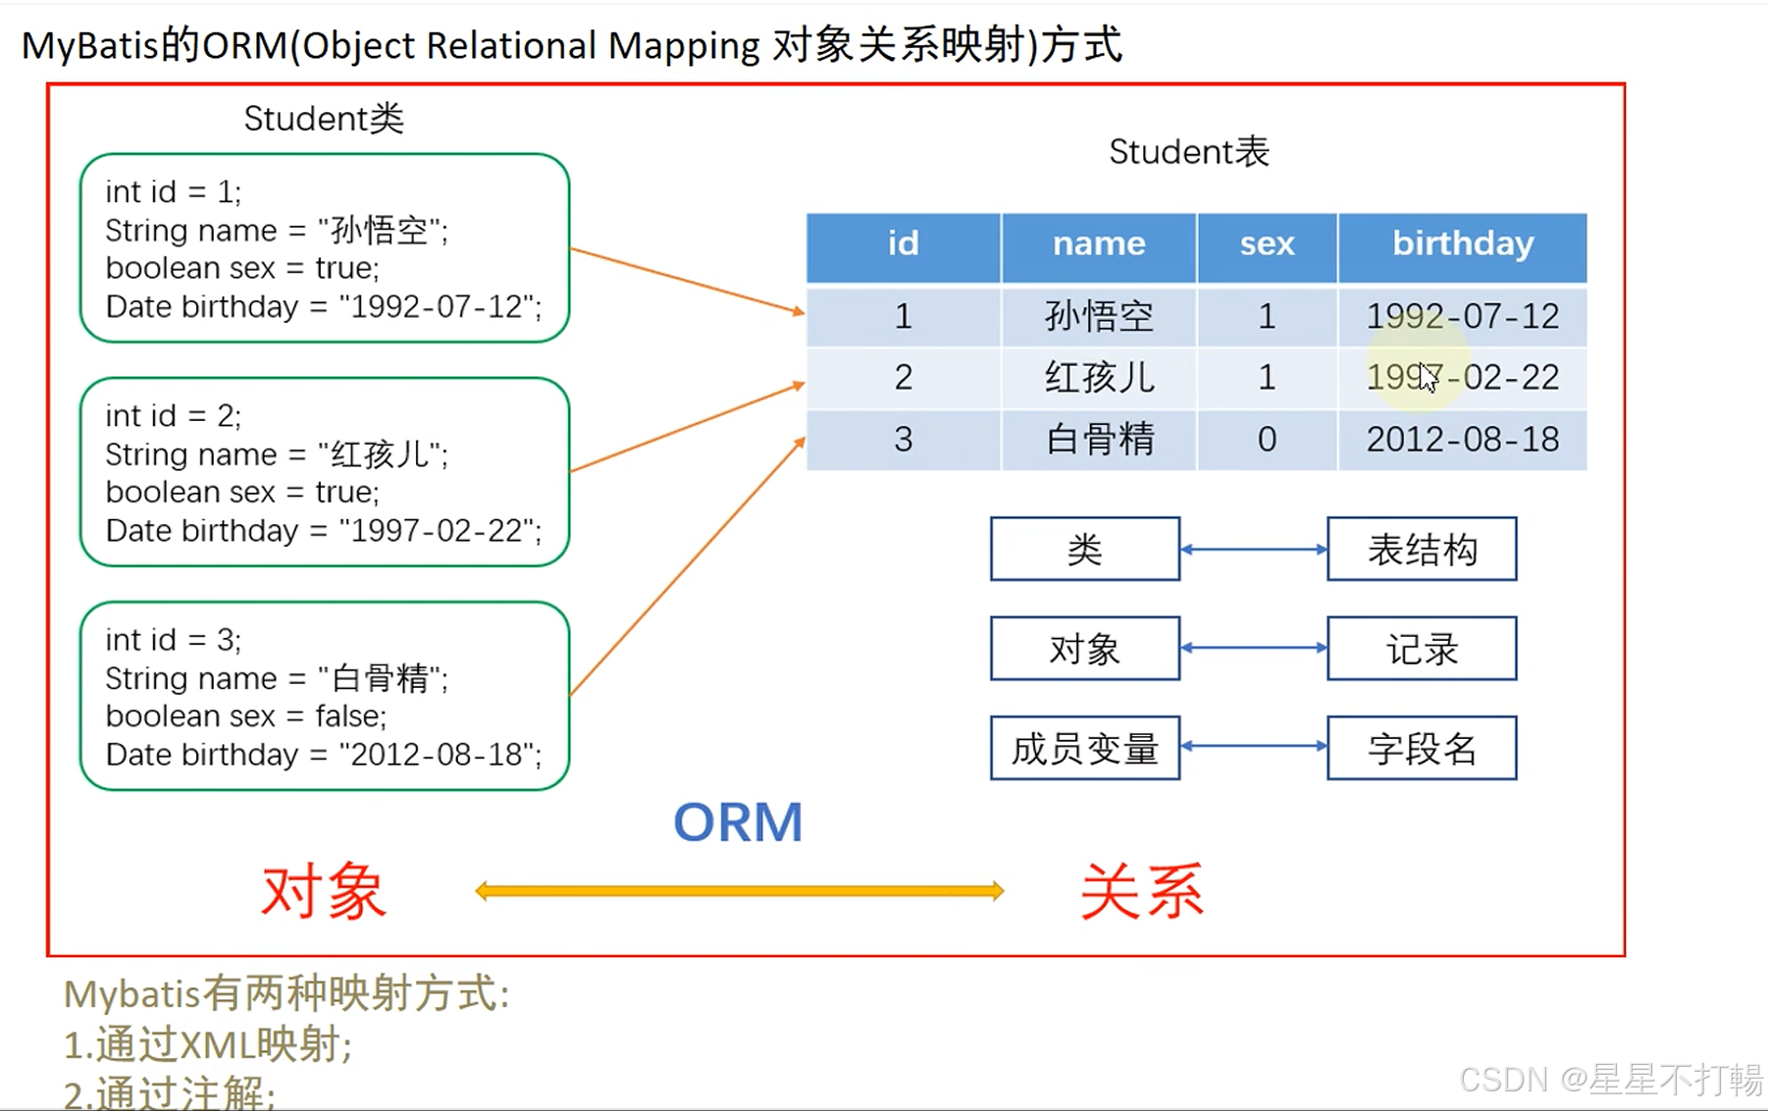
Task: Click the large red '对象' text
Action: pos(324,891)
